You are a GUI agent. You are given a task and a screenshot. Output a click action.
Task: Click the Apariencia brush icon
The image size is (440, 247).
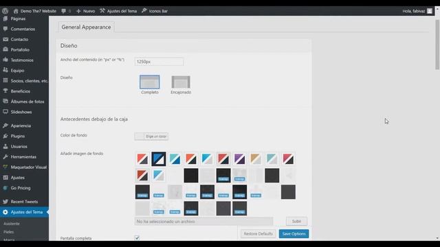(x=5, y=126)
